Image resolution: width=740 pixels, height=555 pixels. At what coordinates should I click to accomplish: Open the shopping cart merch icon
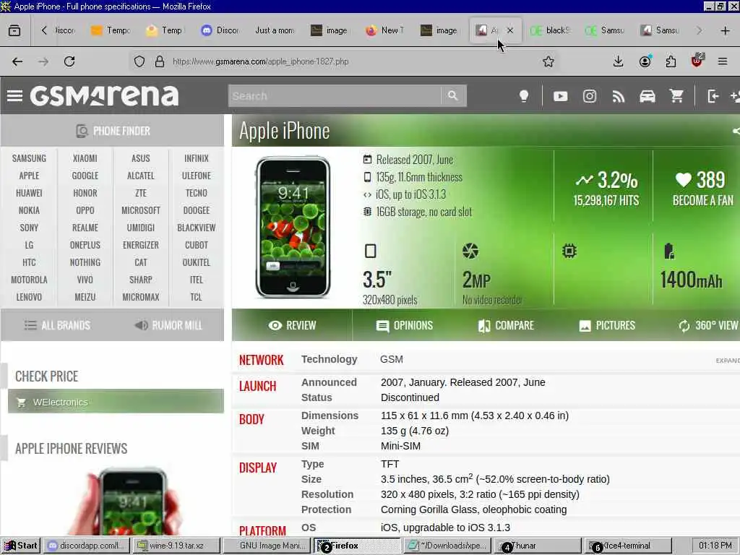(676, 96)
